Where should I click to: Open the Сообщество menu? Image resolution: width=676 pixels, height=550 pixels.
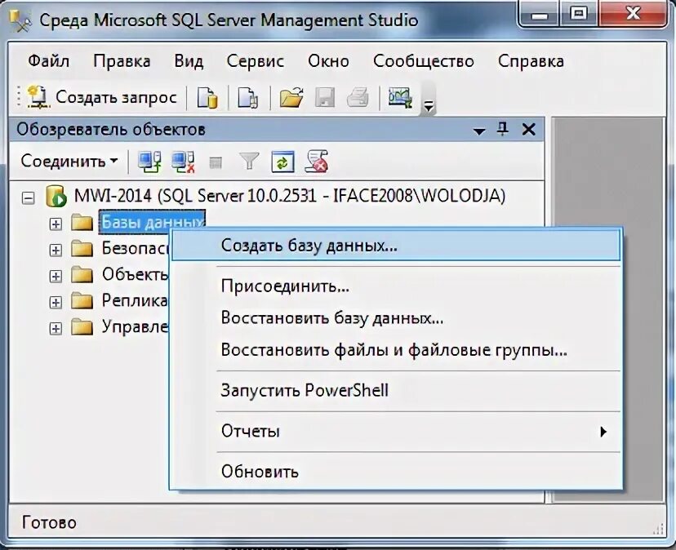coord(424,60)
